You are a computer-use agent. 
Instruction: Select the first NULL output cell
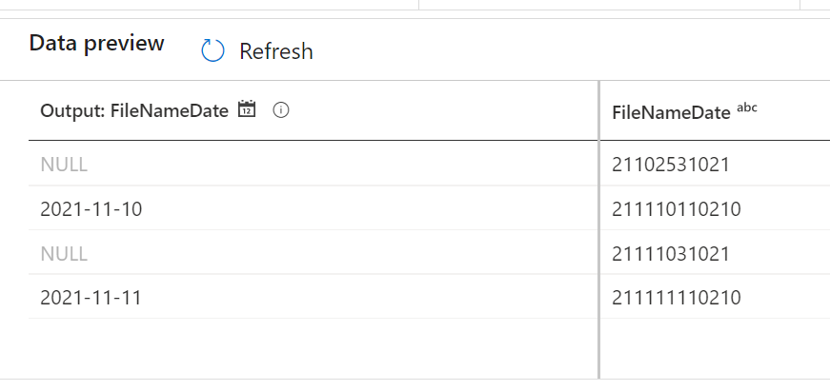coord(313,165)
